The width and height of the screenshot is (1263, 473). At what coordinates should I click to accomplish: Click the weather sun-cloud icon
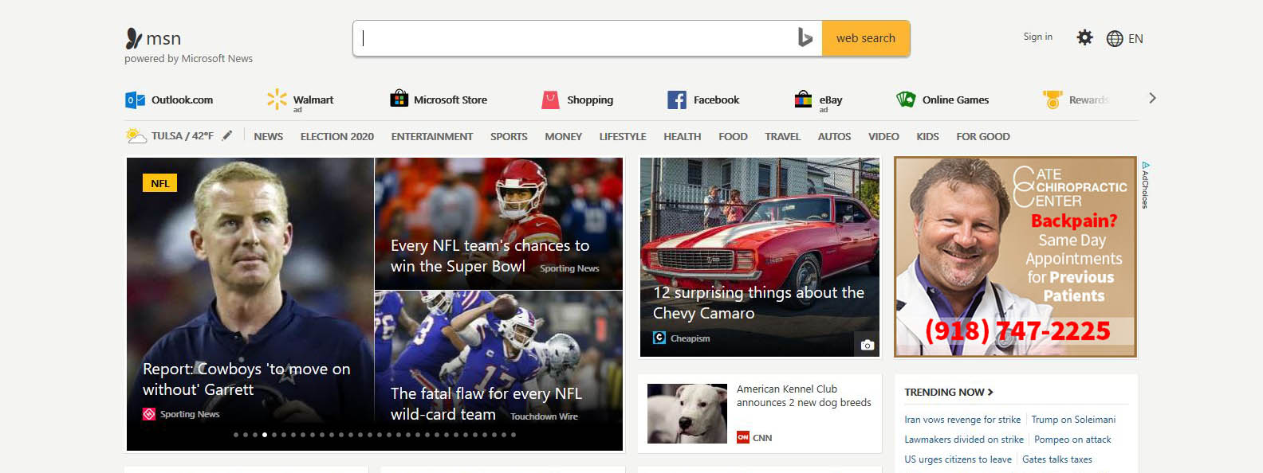coord(136,135)
